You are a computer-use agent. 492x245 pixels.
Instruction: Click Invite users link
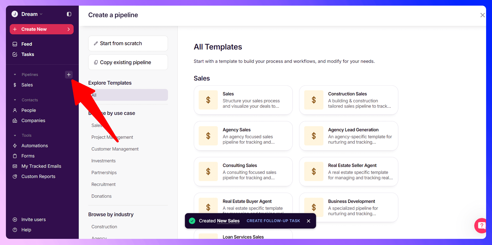click(x=34, y=219)
